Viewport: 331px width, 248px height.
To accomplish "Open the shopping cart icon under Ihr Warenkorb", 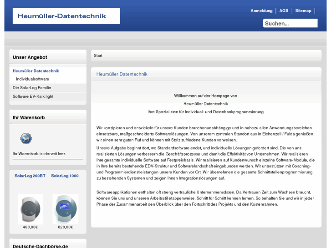I will click(x=26, y=139).
